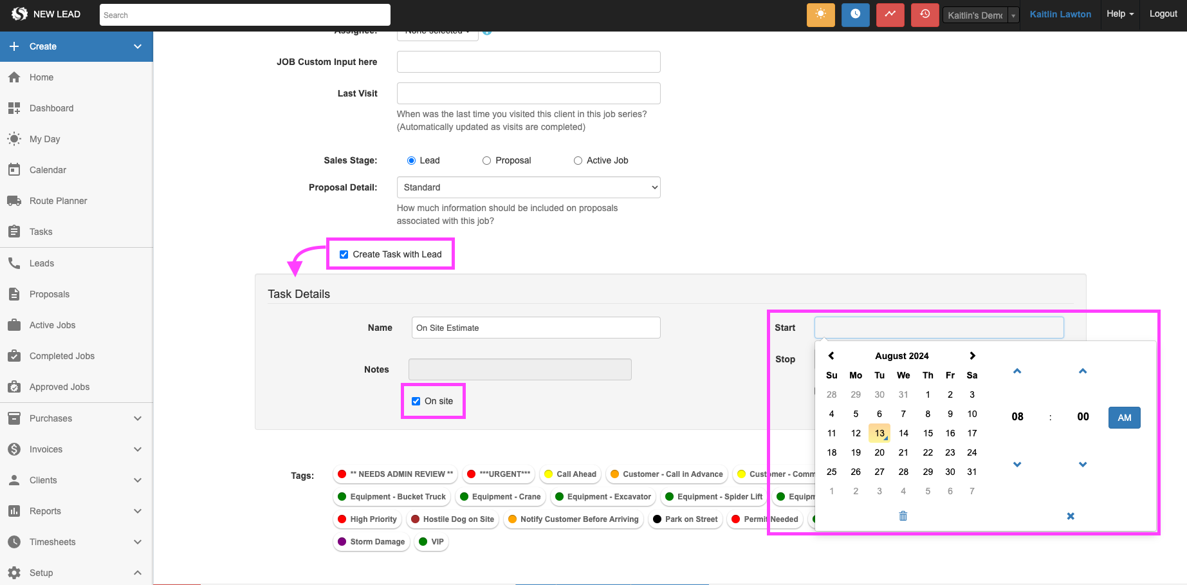Select the ***URGENT*** red tag
The image size is (1187, 585).
pyautogui.click(x=499, y=474)
